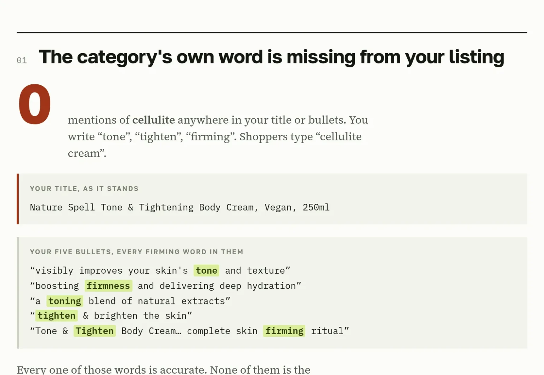
Task: Select the title text "Nature Spell Tone & Tightening Body Cream"
Action: (x=142, y=207)
